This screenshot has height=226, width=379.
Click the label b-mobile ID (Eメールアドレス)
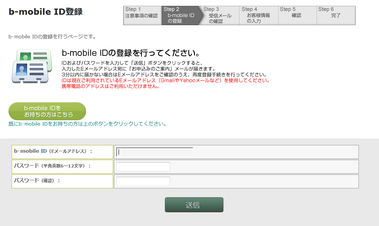[x=53, y=151]
